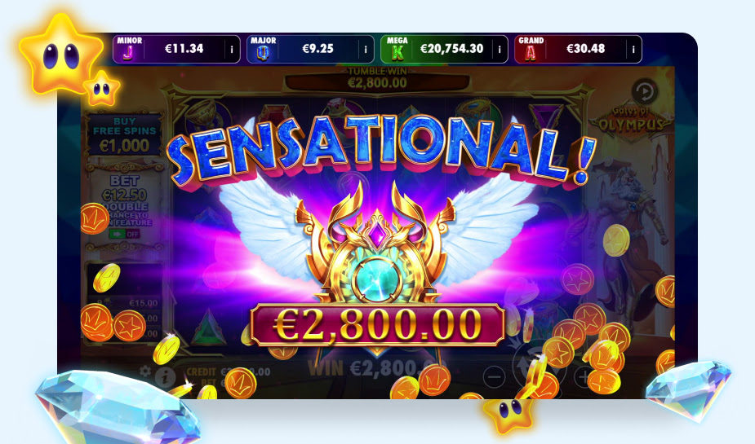Select the Major Q jackpot panel
Viewport: 755px width, 444px height.
point(310,49)
